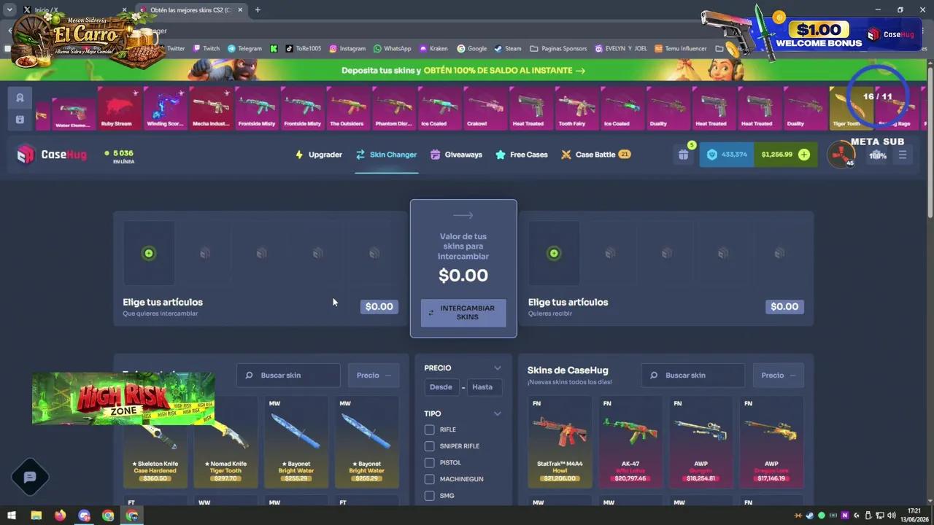Open the CaseHug logo home link
The width and height of the screenshot is (934, 525).
click(52, 155)
